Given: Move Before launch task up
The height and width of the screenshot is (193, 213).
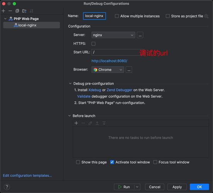Looking at the screenshot, I should click(97, 123).
